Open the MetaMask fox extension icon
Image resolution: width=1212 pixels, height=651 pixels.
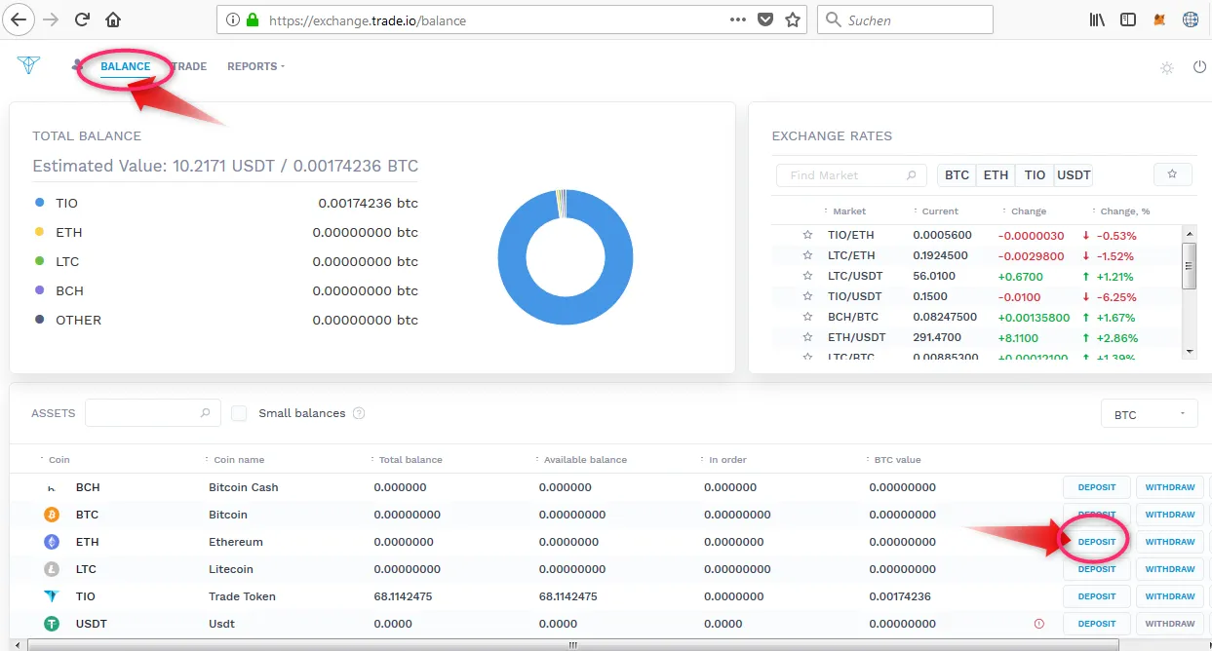pyautogui.click(x=1159, y=19)
